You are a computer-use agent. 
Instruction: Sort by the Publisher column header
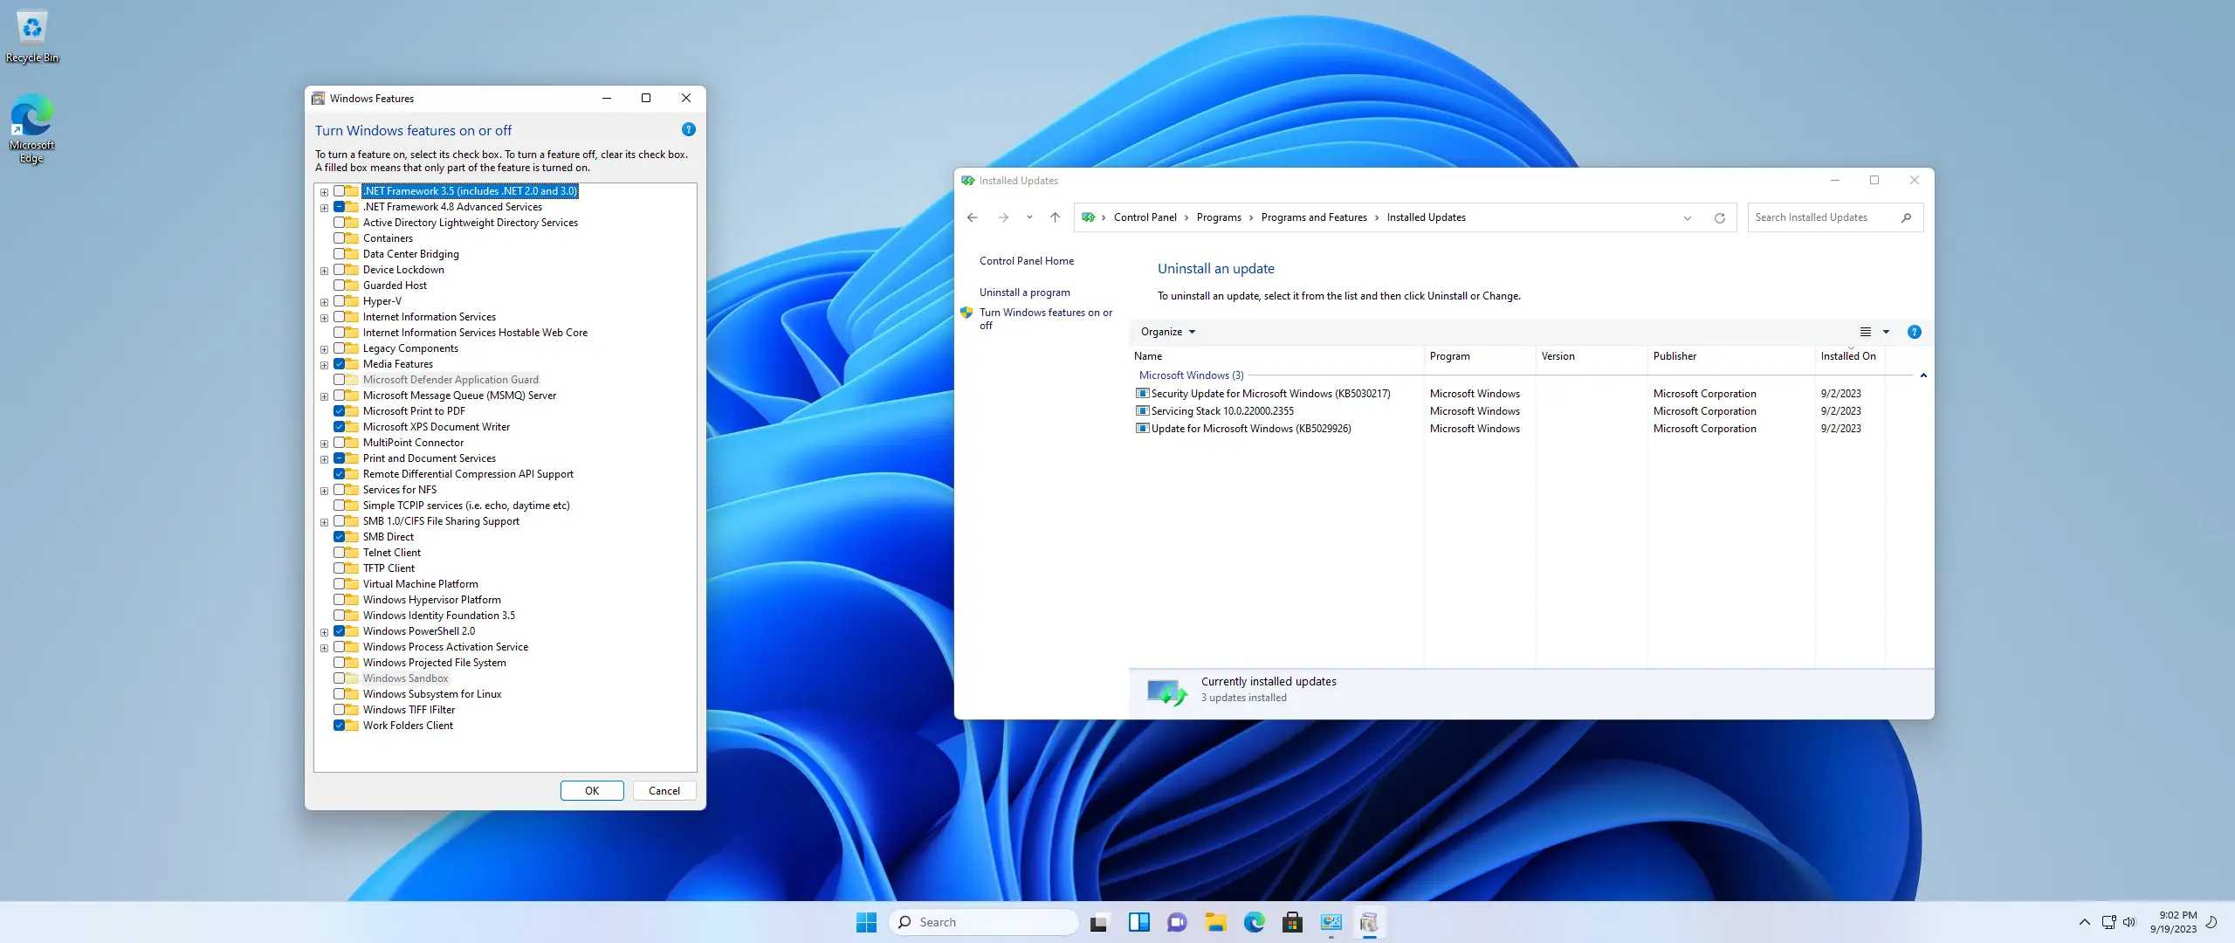(x=1674, y=356)
